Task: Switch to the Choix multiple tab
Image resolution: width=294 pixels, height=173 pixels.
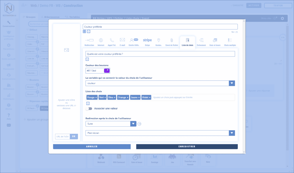Action: [230, 42]
